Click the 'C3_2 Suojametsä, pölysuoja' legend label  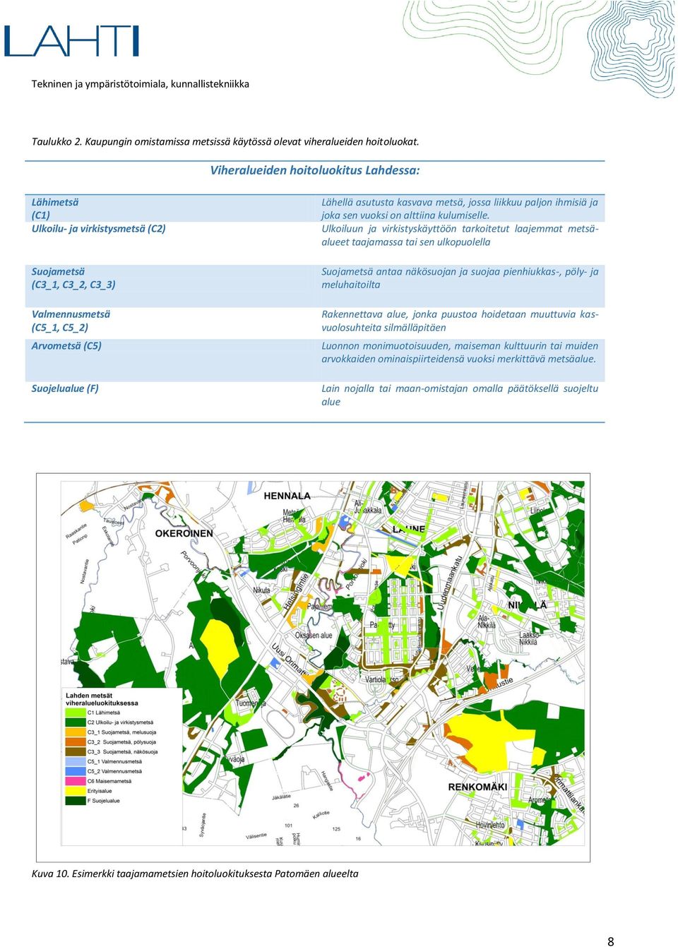[121, 742]
